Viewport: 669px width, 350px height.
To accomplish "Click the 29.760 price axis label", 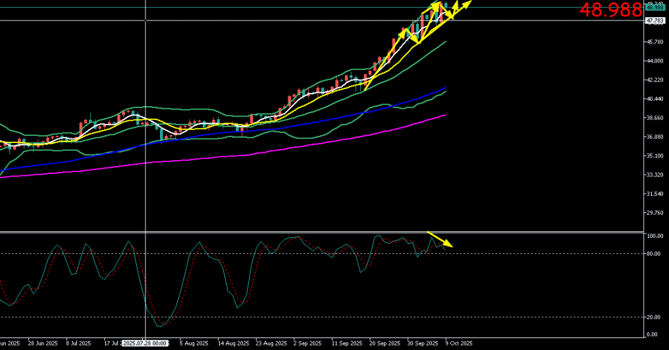I will tap(656, 212).
